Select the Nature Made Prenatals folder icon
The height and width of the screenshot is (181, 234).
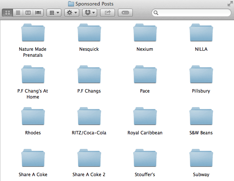[33, 32]
